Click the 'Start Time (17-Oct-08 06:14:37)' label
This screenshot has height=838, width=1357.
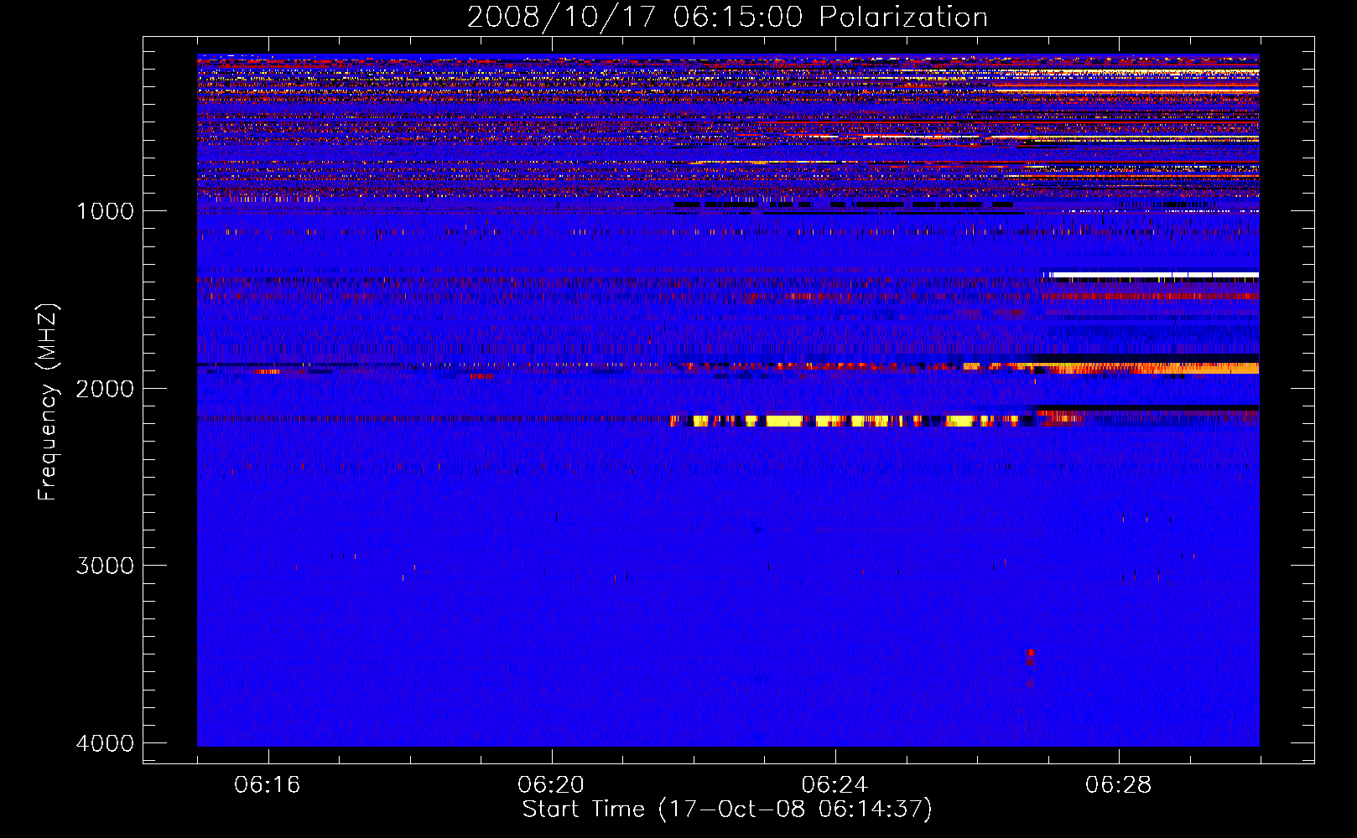pos(727,810)
